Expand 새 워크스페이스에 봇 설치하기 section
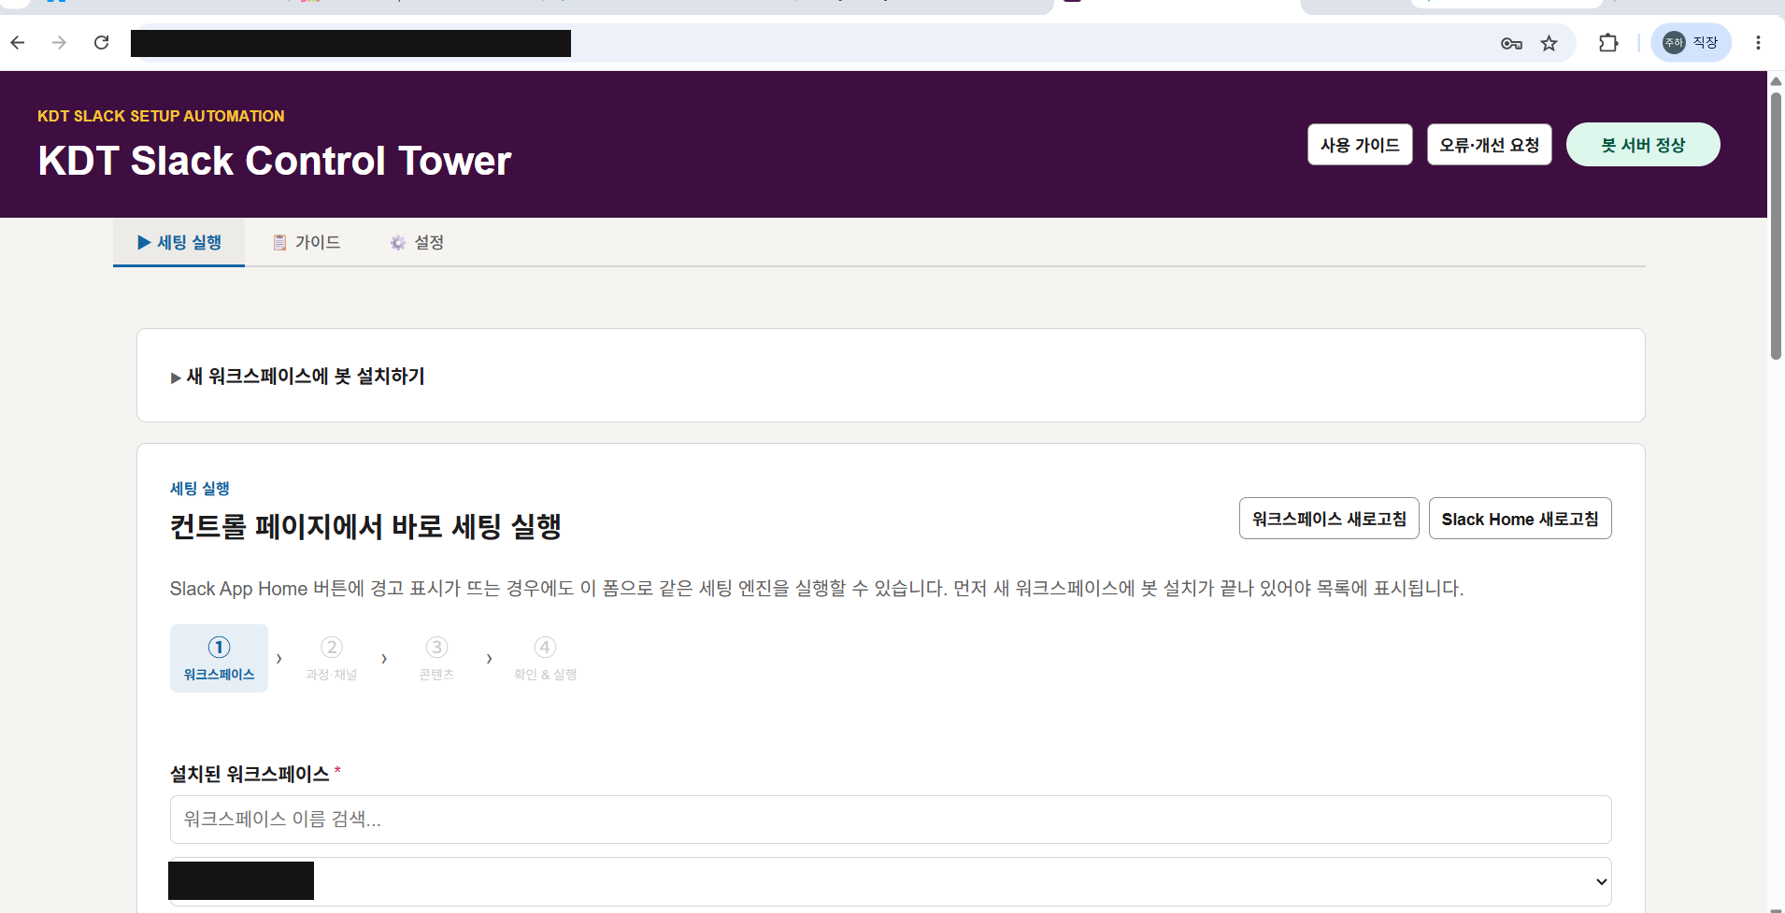The height and width of the screenshot is (913, 1785). (x=297, y=377)
